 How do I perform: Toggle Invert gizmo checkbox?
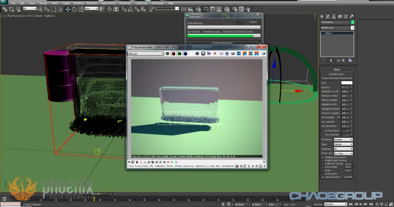pyautogui.click(x=322, y=174)
